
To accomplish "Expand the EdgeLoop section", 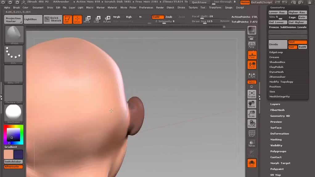I will [x=276, y=52].
